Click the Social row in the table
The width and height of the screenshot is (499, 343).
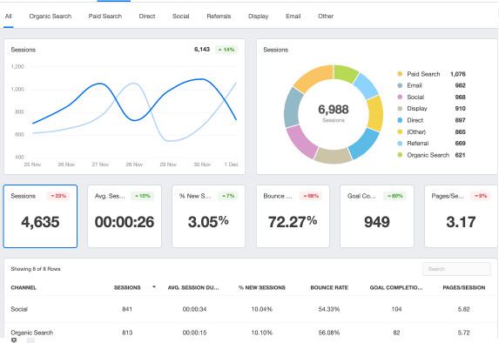251,309
